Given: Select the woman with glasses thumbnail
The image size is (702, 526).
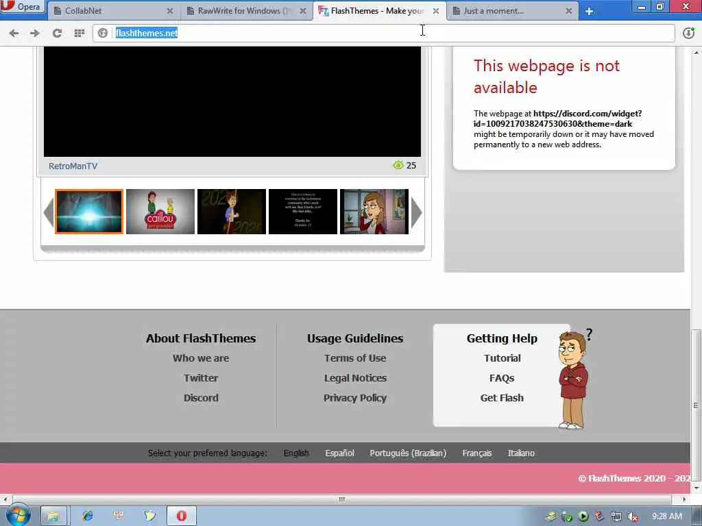Looking at the screenshot, I should pos(374,212).
